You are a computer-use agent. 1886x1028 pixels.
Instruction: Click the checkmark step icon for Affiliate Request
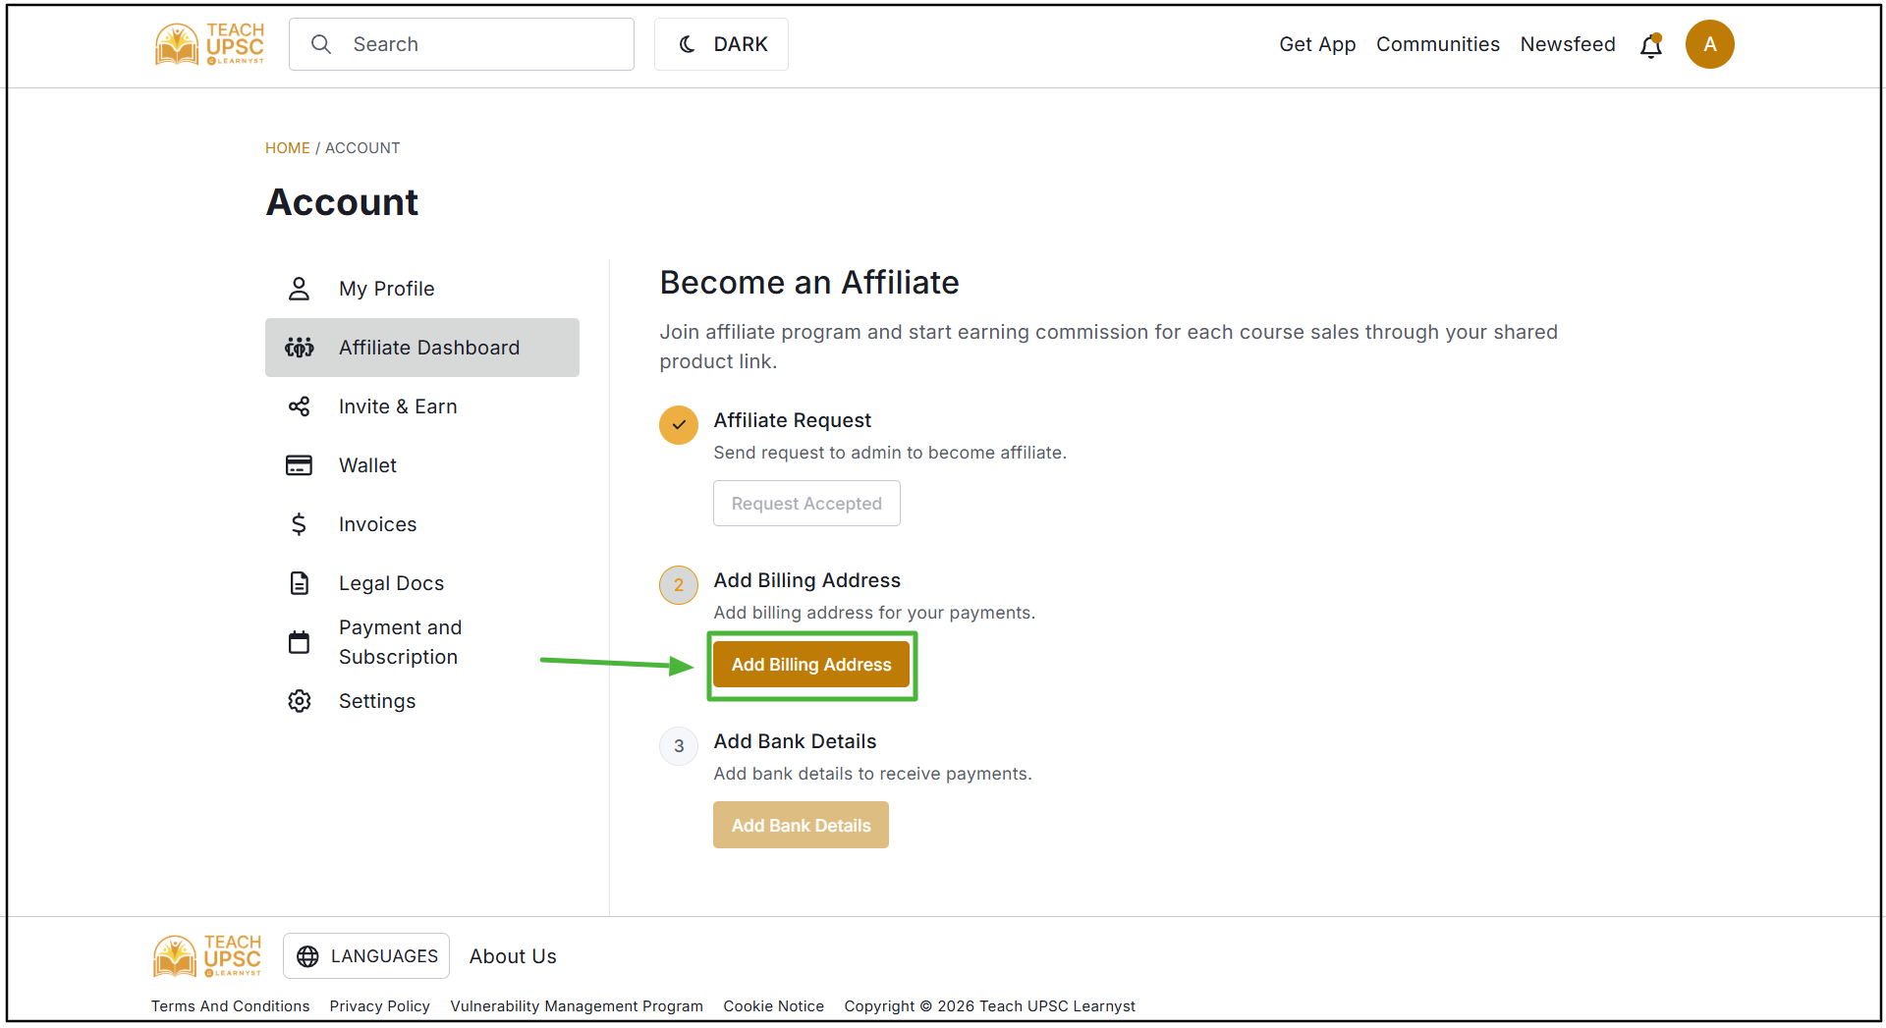pos(679,425)
